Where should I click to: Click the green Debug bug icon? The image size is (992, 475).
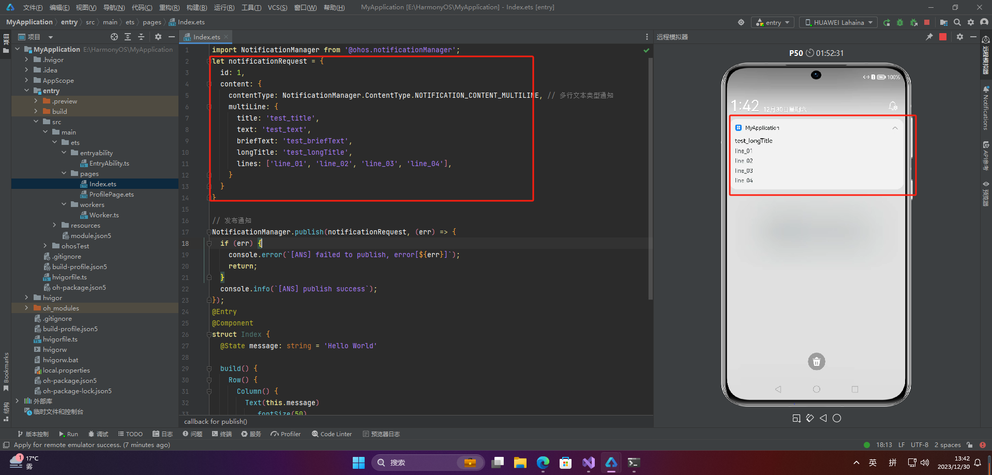point(900,22)
